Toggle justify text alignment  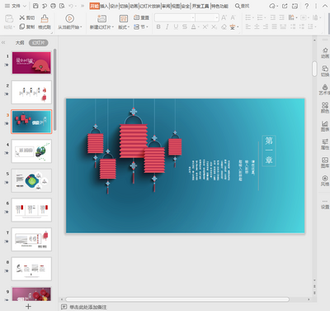(x=275, y=26)
